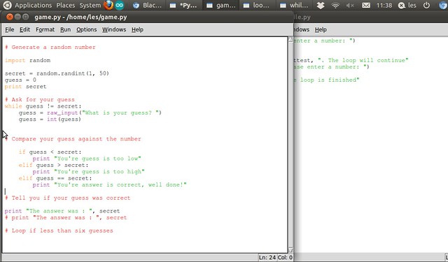
Task: Open the Windows menu in game.py window
Action: point(114,29)
